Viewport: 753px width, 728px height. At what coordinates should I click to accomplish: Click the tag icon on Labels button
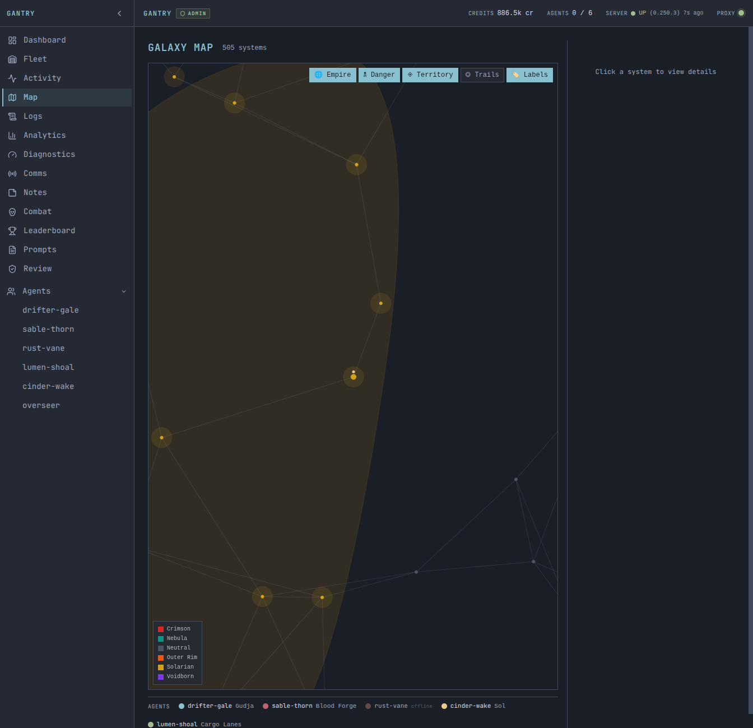(515, 75)
